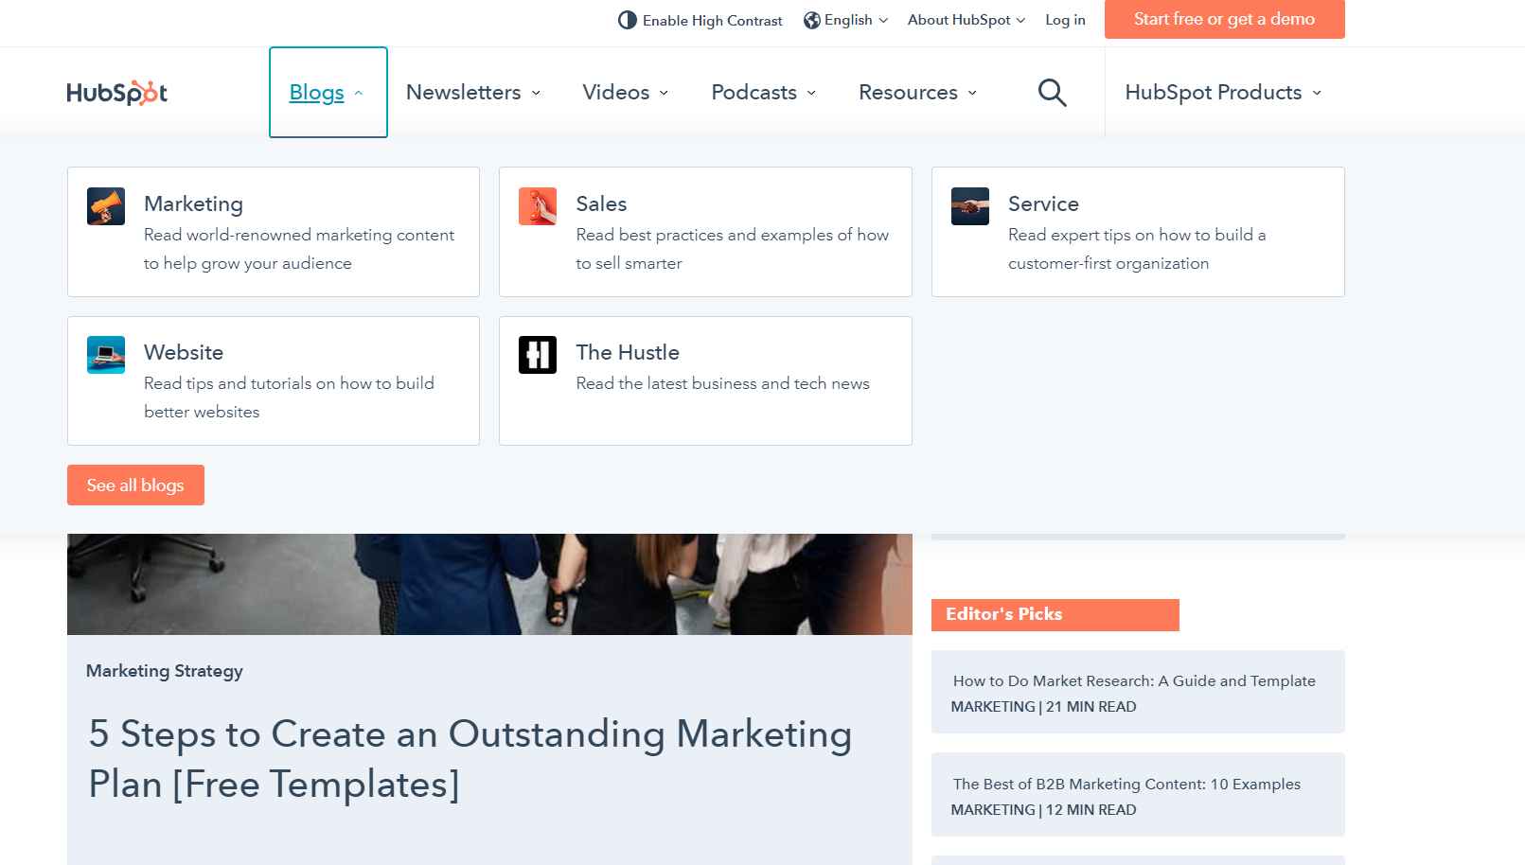Open 5 Steps to Create Marketing Plan article

(x=470, y=759)
